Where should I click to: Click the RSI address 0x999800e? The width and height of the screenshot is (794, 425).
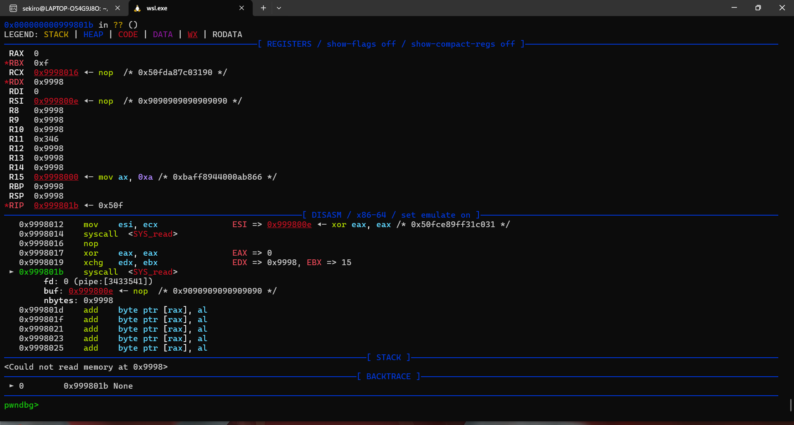56,101
